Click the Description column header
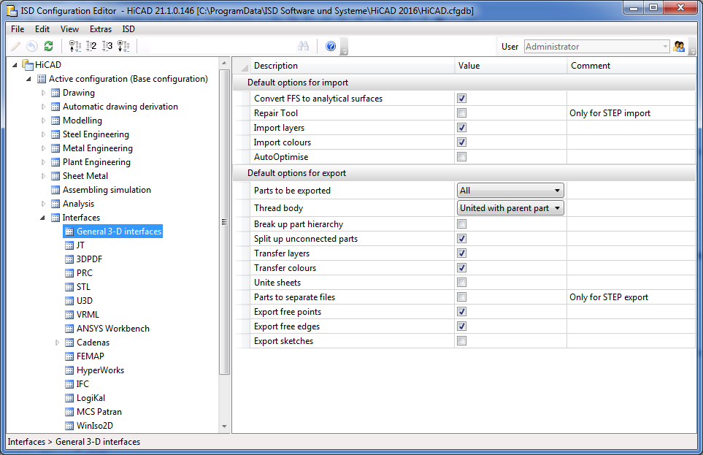 tap(276, 66)
